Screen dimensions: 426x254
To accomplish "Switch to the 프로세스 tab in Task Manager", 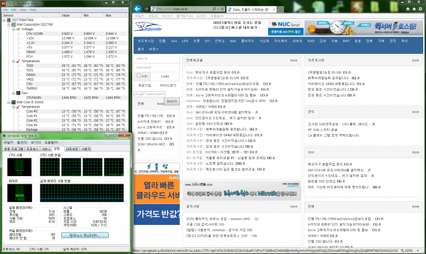I will coord(33,149).
